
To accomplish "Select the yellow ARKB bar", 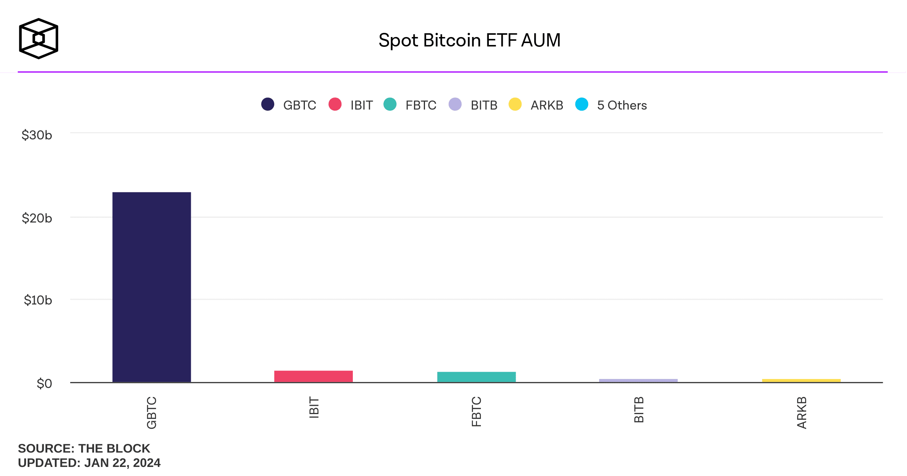I will 801,380.
